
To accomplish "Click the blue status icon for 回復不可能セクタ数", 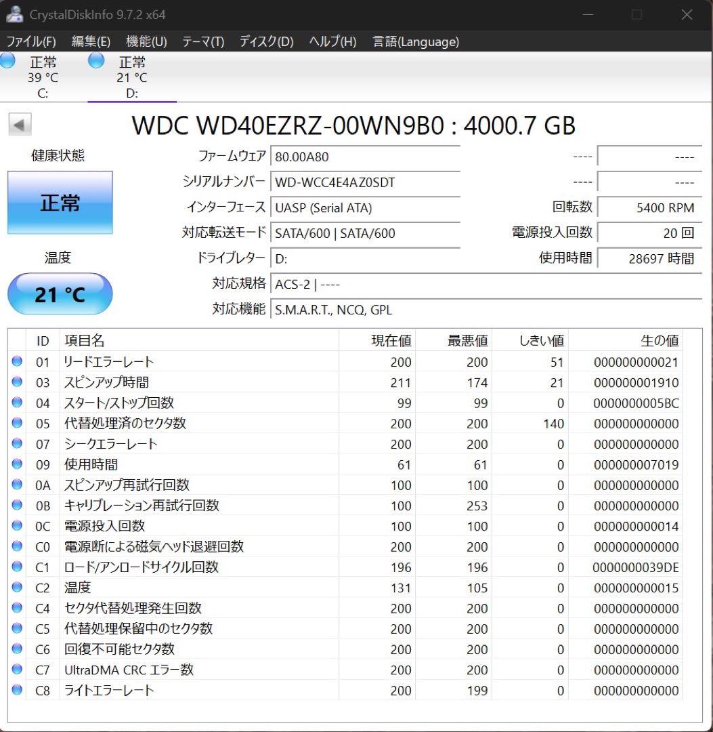I will coord(16,649).
